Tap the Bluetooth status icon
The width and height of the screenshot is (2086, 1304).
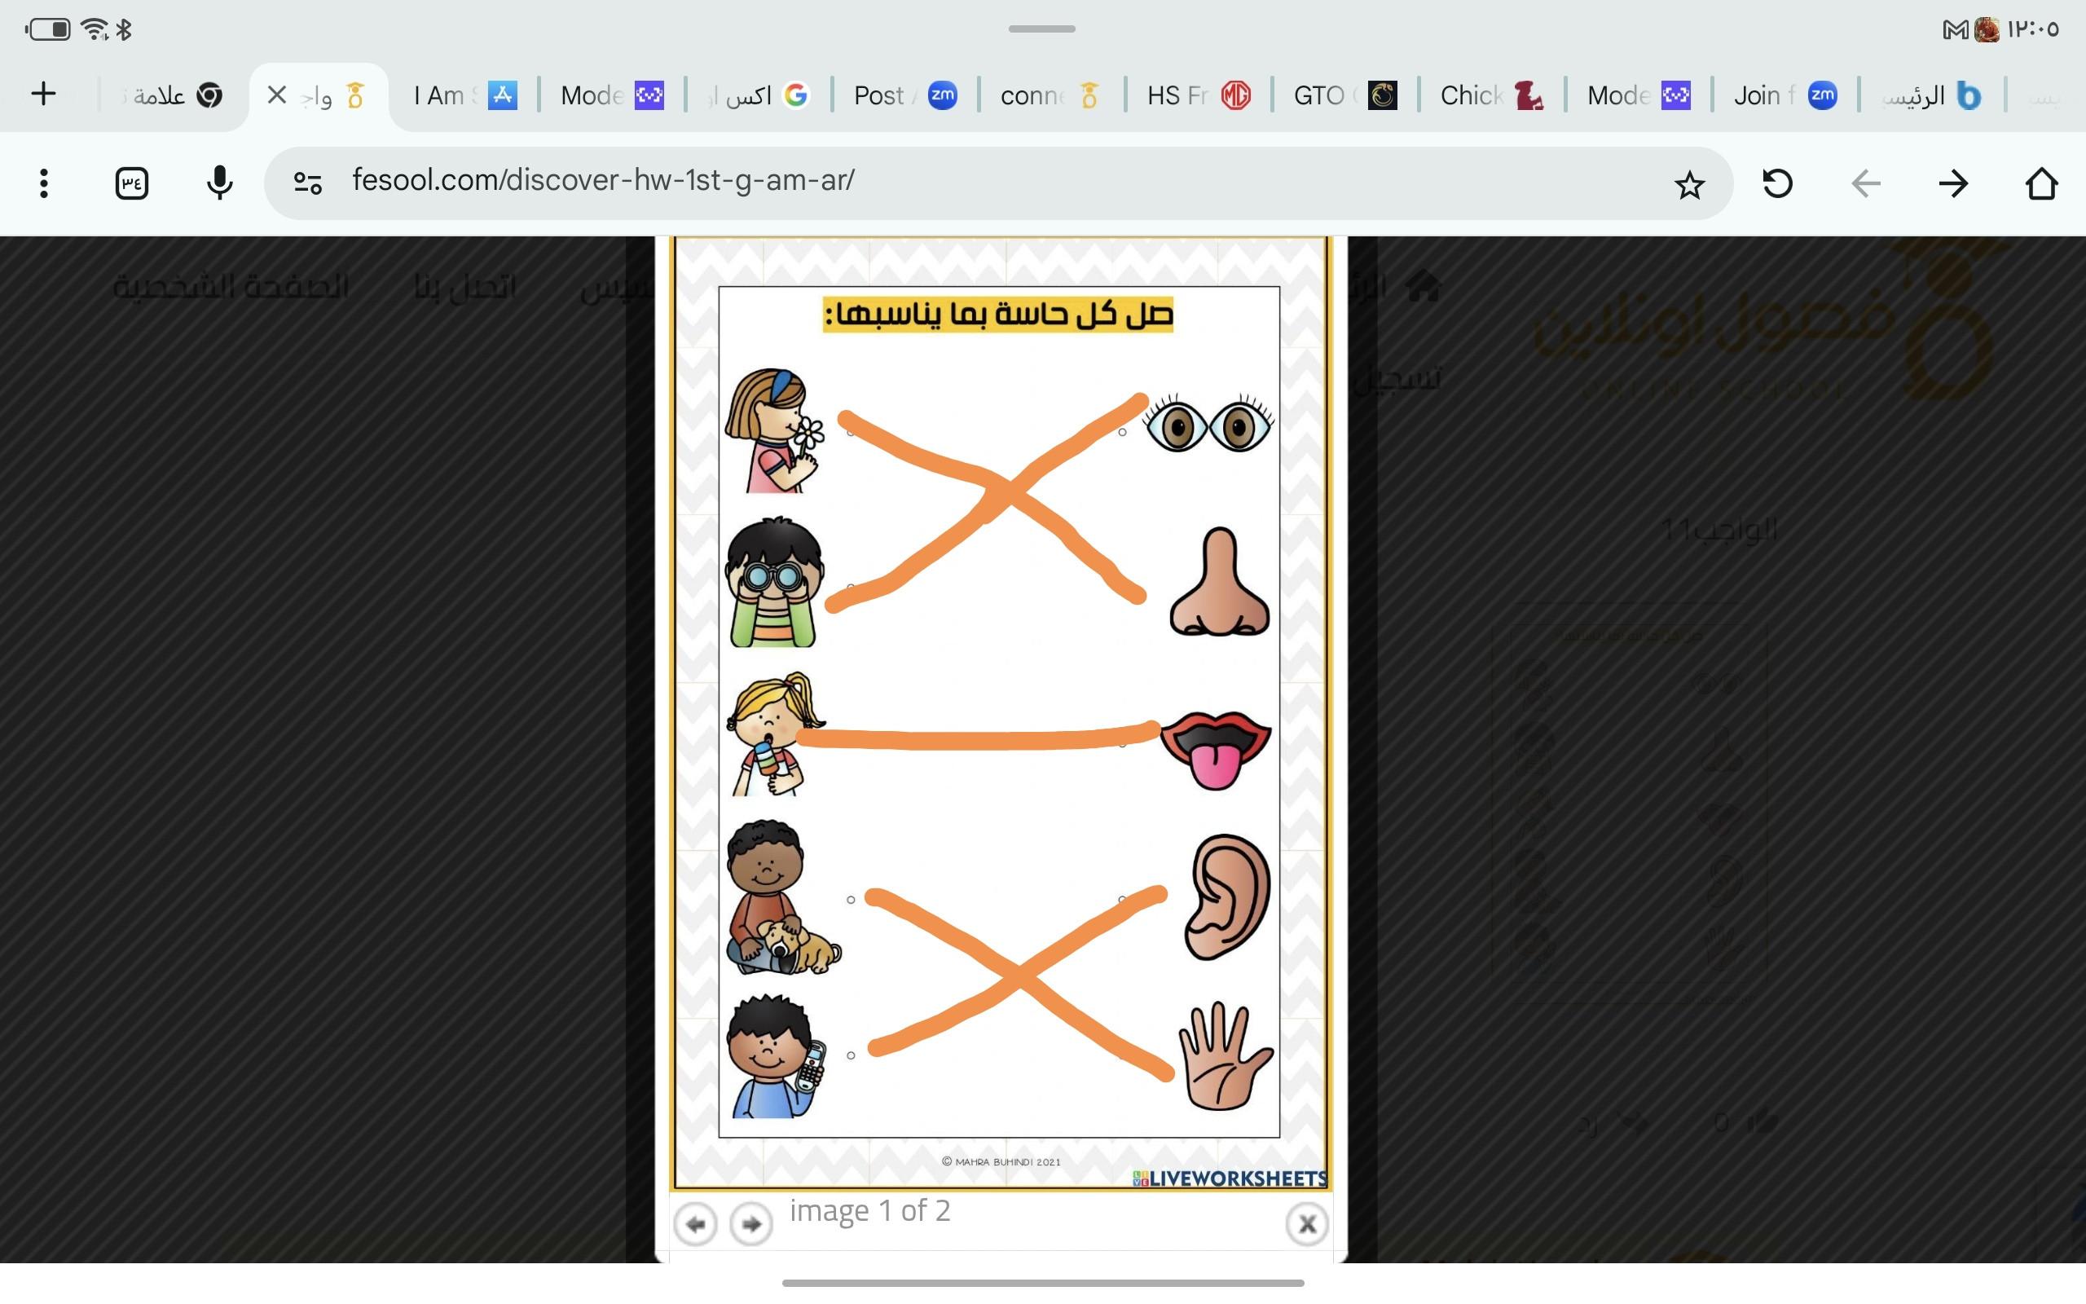tap(124, 29)
